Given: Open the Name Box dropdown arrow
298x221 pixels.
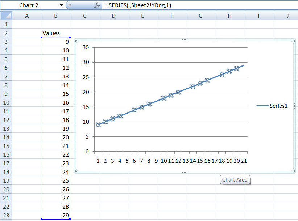Looking at the screenshot, I should click(61, 5).
